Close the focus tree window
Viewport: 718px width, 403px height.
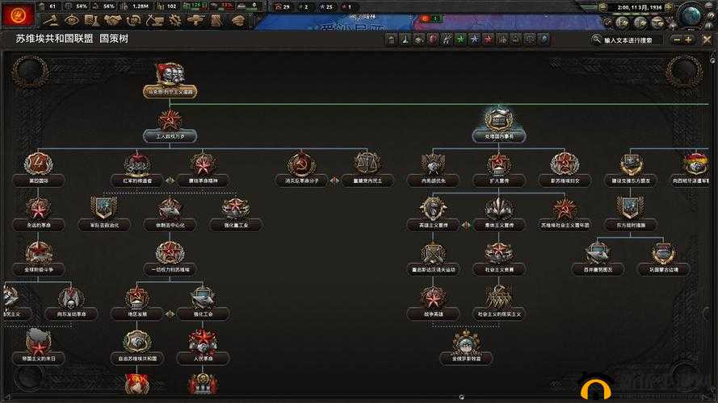coord(707,40)
